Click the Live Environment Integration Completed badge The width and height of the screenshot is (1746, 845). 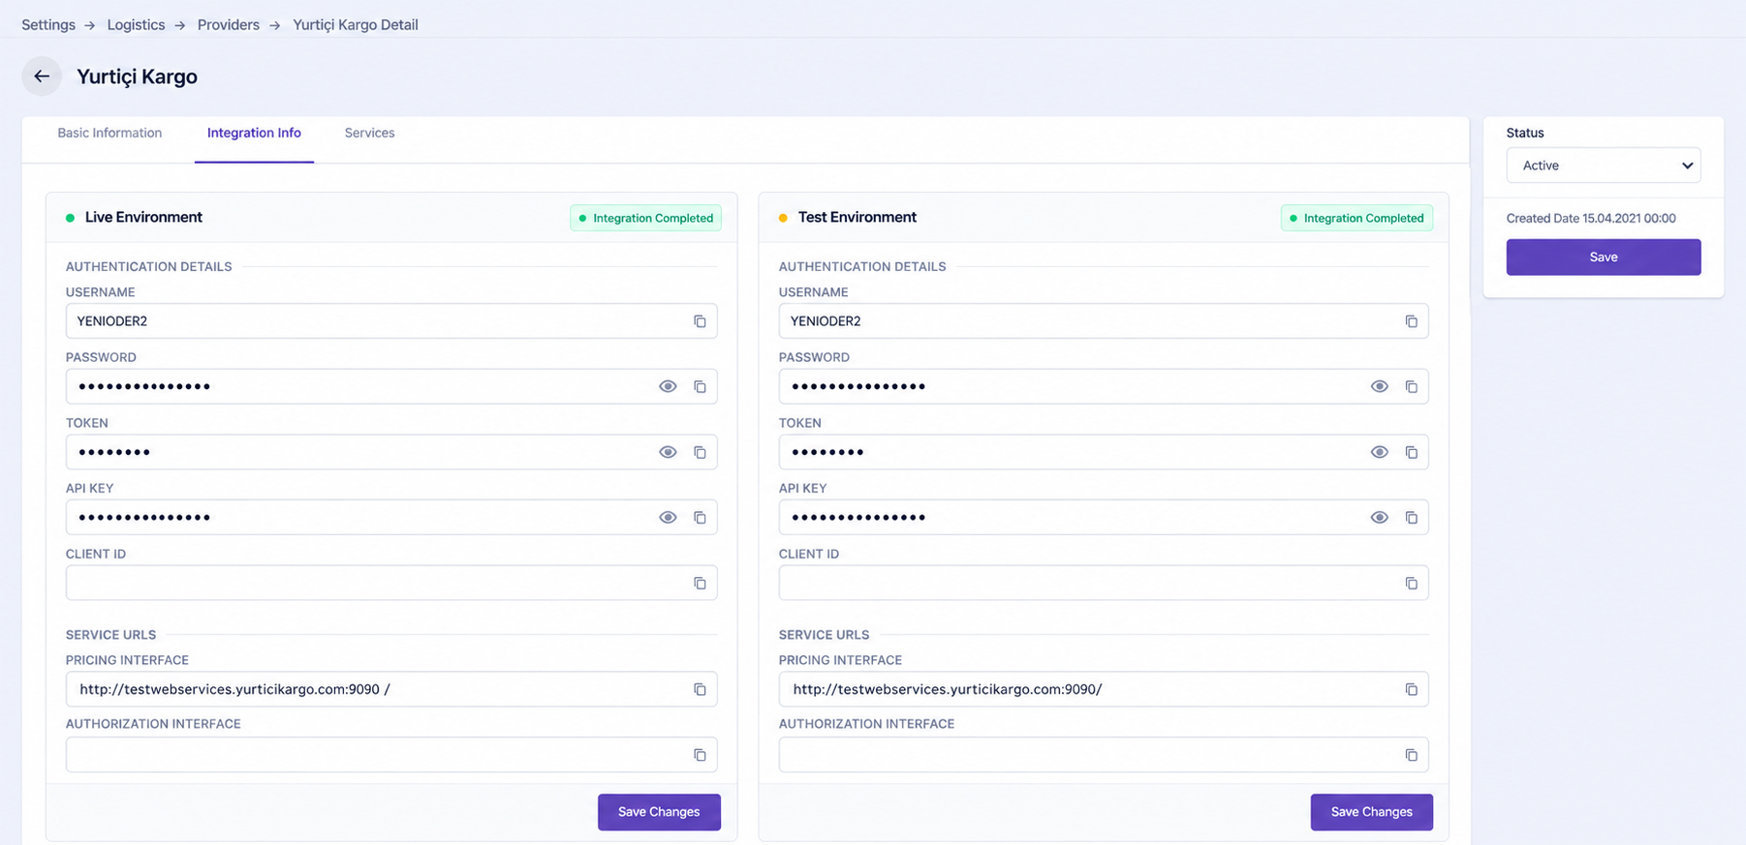646,218
